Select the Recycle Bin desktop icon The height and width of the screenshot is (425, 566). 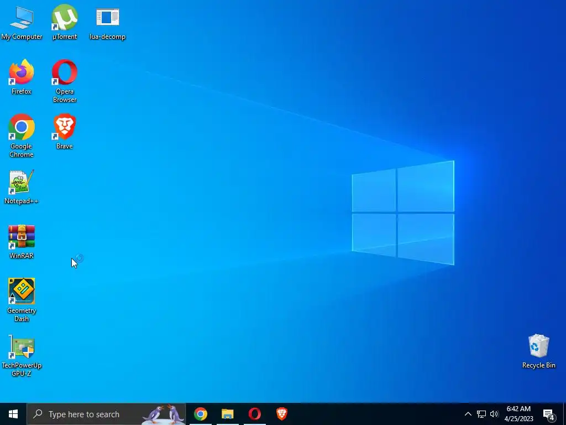[538, 351]
